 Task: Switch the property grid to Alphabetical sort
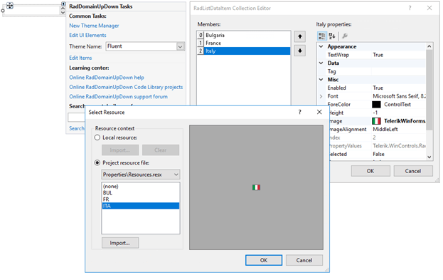pos(332,36)
